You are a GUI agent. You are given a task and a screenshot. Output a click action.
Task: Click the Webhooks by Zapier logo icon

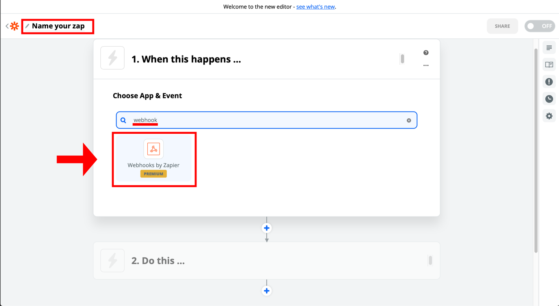[x=153, y=149]
